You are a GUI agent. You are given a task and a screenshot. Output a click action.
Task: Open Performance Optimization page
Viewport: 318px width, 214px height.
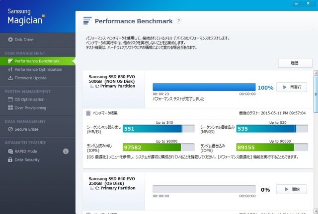(38, 69)
